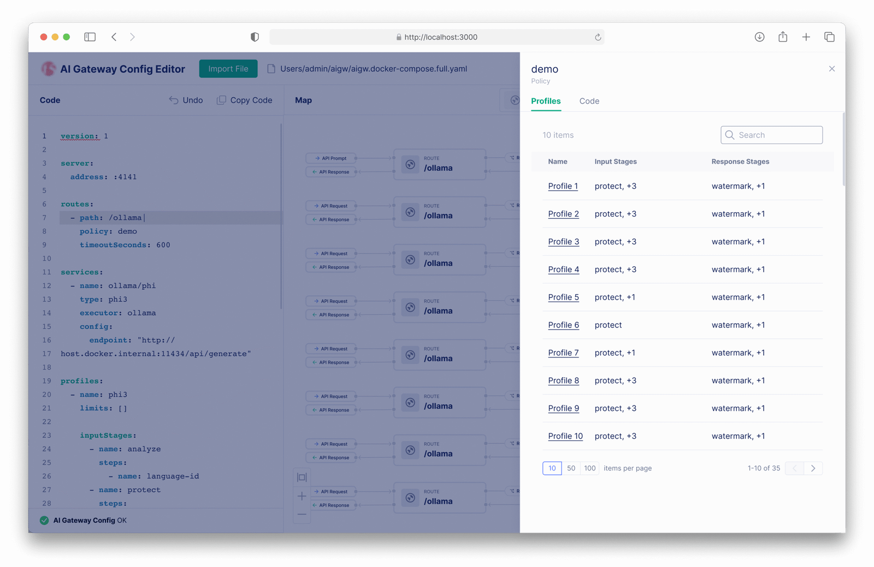Select the Profiles tab
Viewport: 874px width, 567px height.
tap(546, 101)
